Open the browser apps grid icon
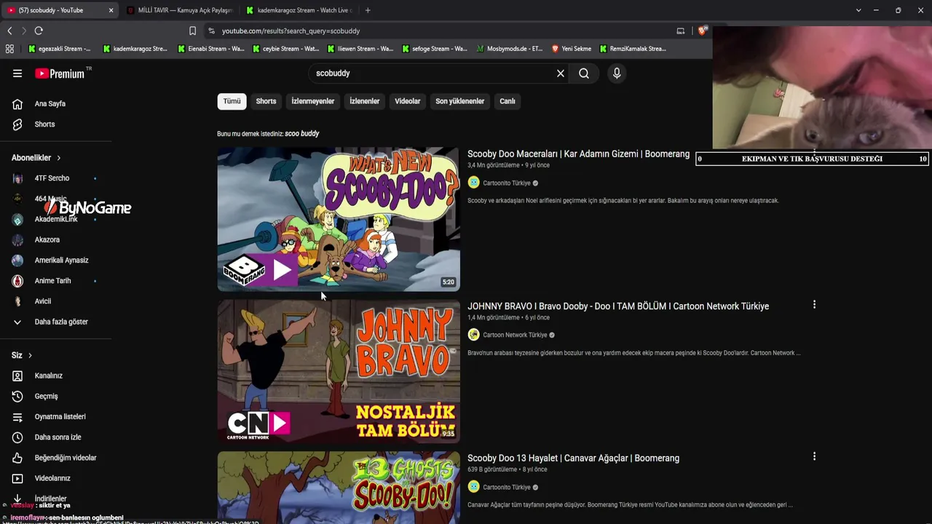The height and width of the screenshot is (524, 932). click(9, 49)
